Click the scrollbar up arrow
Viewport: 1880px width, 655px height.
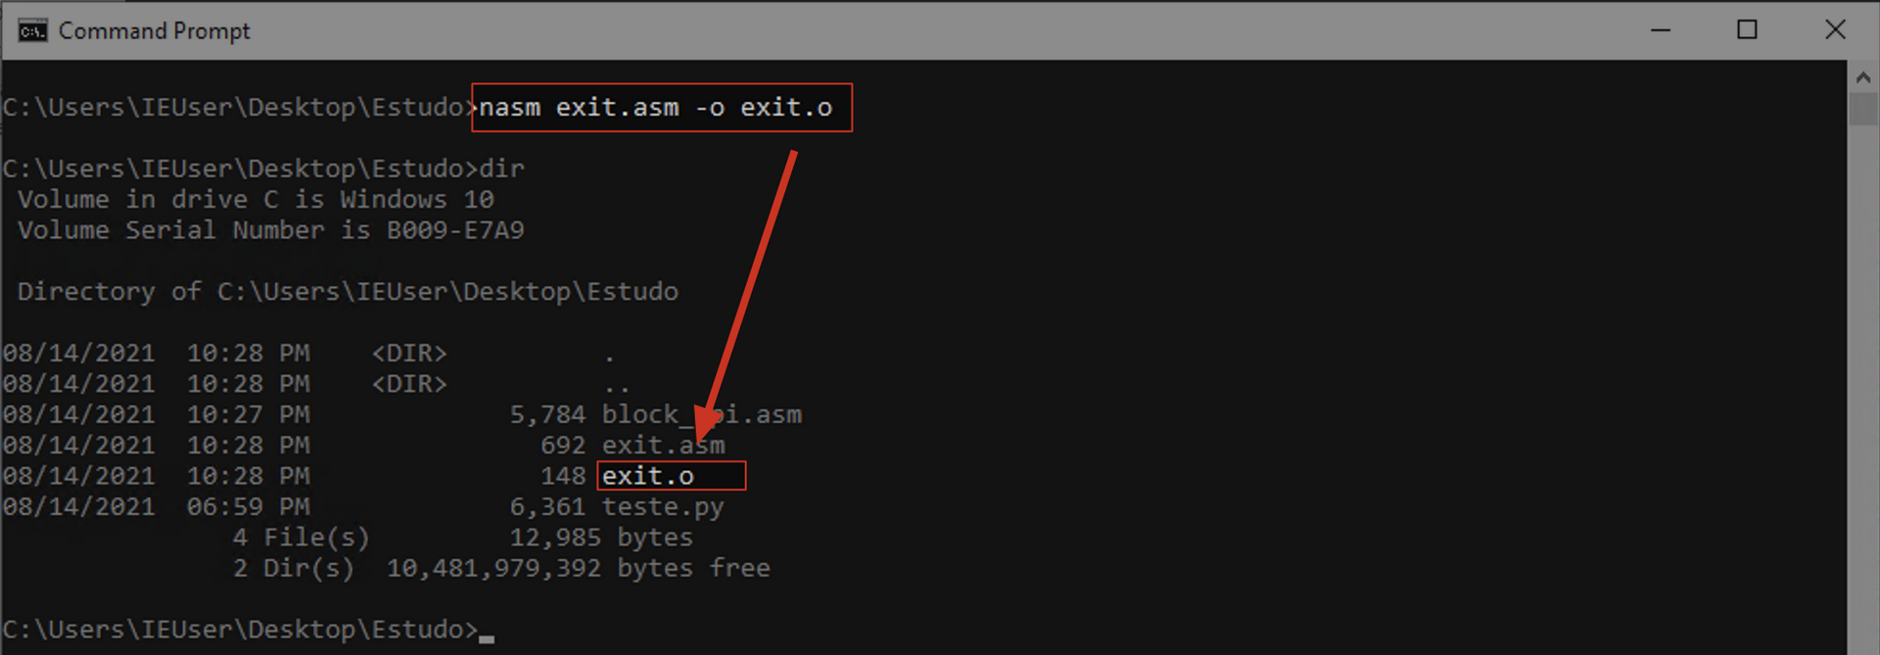[x=1862, y=77]
